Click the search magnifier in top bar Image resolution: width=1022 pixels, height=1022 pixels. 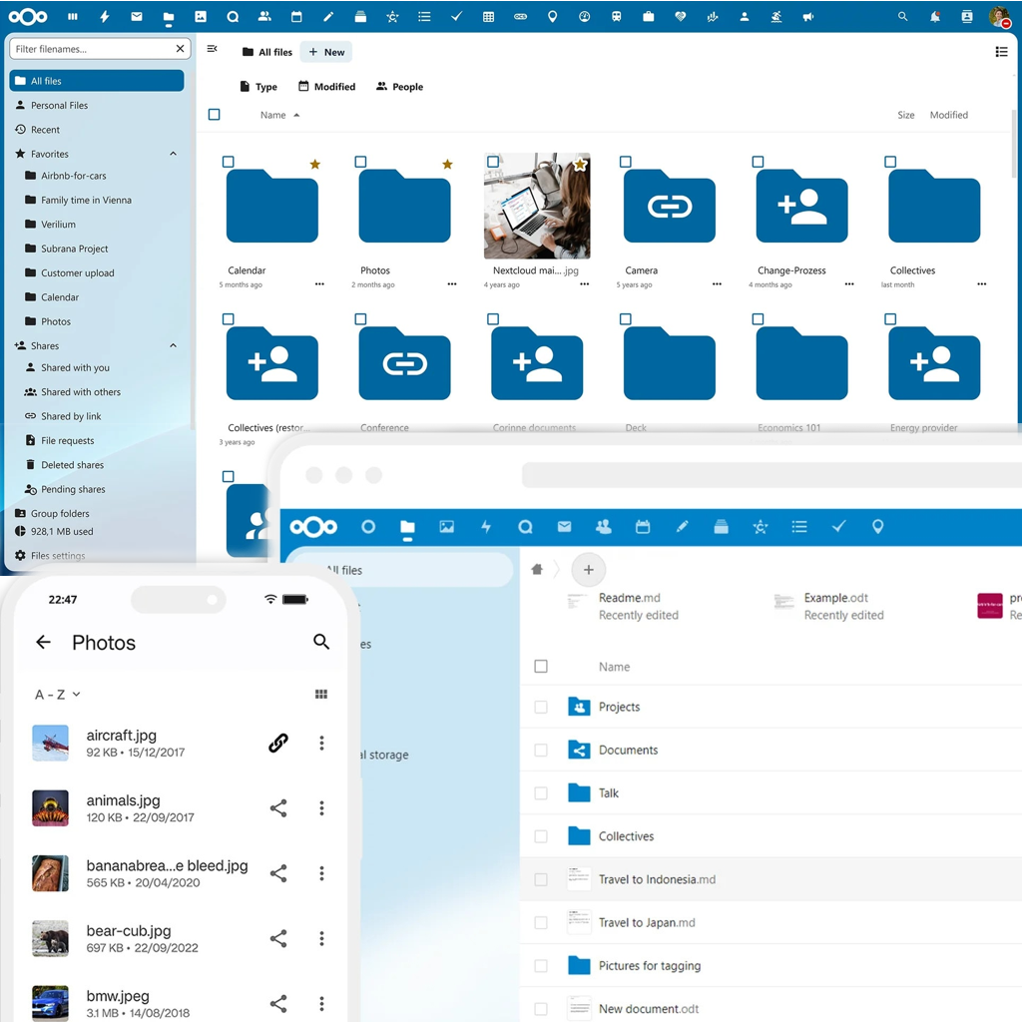pos(902,17)
